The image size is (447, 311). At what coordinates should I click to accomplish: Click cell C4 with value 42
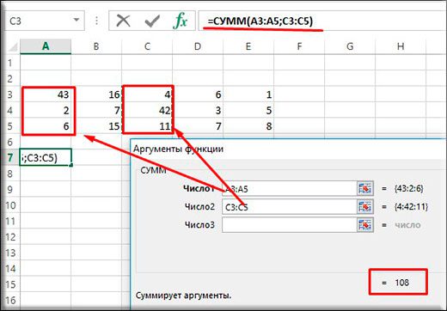pyautogui.click(x=147, y=110)
